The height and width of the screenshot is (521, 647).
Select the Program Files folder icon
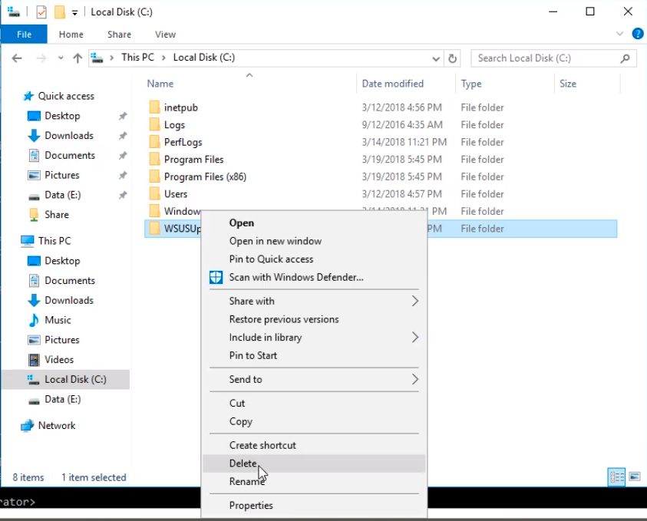155,160
